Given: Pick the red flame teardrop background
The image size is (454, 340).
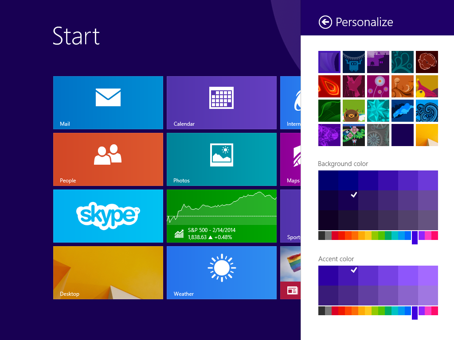Looking at the screenshot, I should (x=329, y=86).
